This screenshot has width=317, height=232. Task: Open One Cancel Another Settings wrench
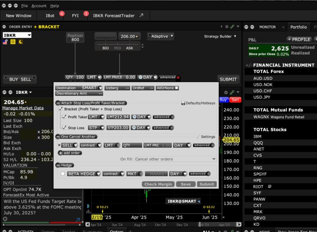198,137
